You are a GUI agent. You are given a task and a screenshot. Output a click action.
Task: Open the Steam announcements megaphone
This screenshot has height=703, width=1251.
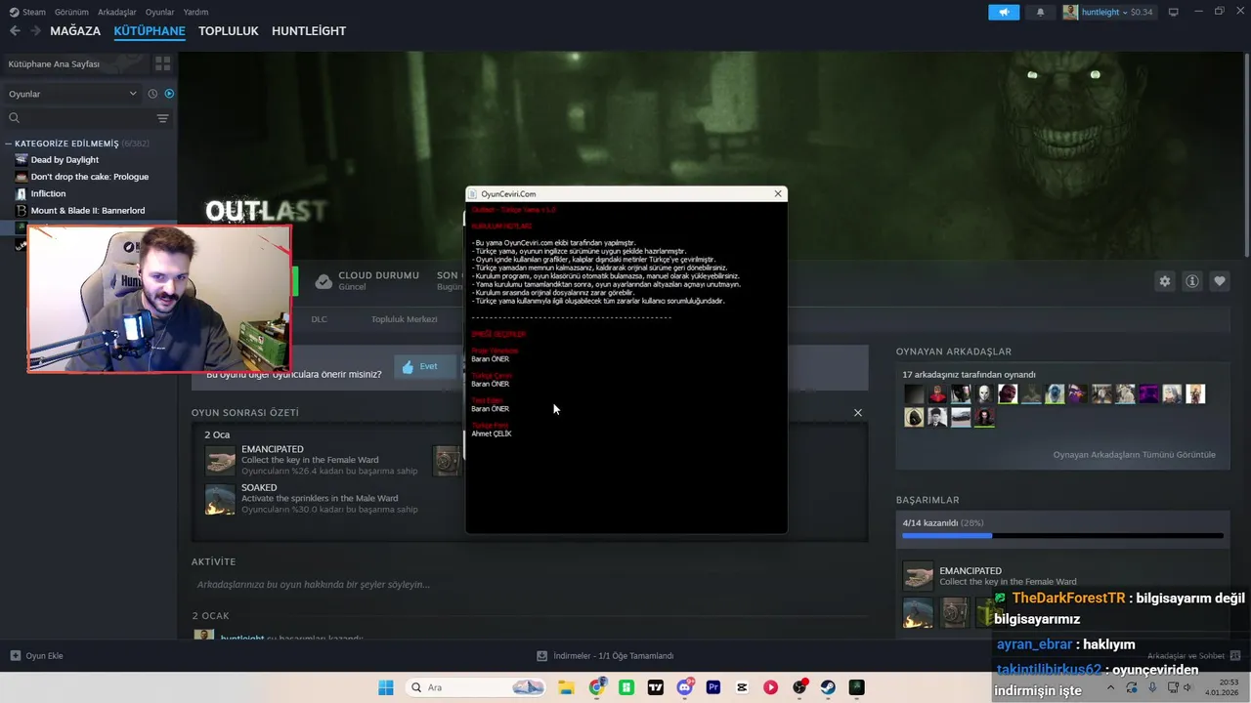pyautogui.click(x=1004, y=12)
